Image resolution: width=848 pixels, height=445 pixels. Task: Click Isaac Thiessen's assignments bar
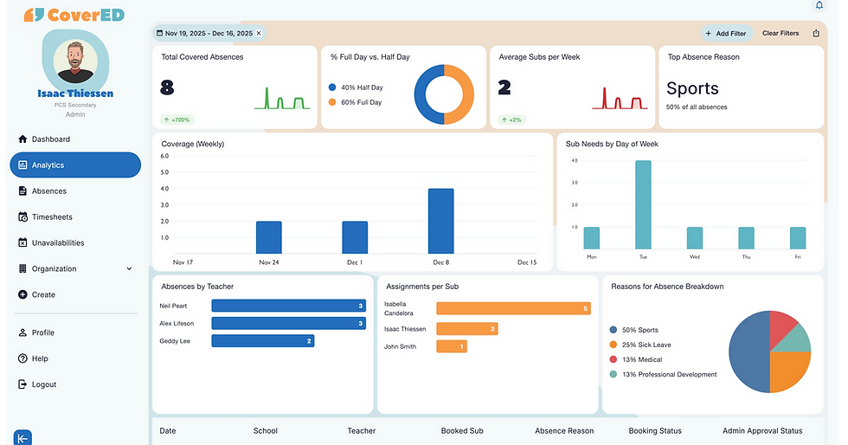click(466, 329)
